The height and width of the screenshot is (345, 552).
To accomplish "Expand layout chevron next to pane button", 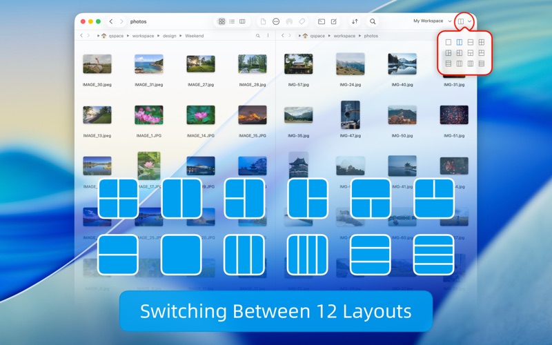I will pos(469,21).
